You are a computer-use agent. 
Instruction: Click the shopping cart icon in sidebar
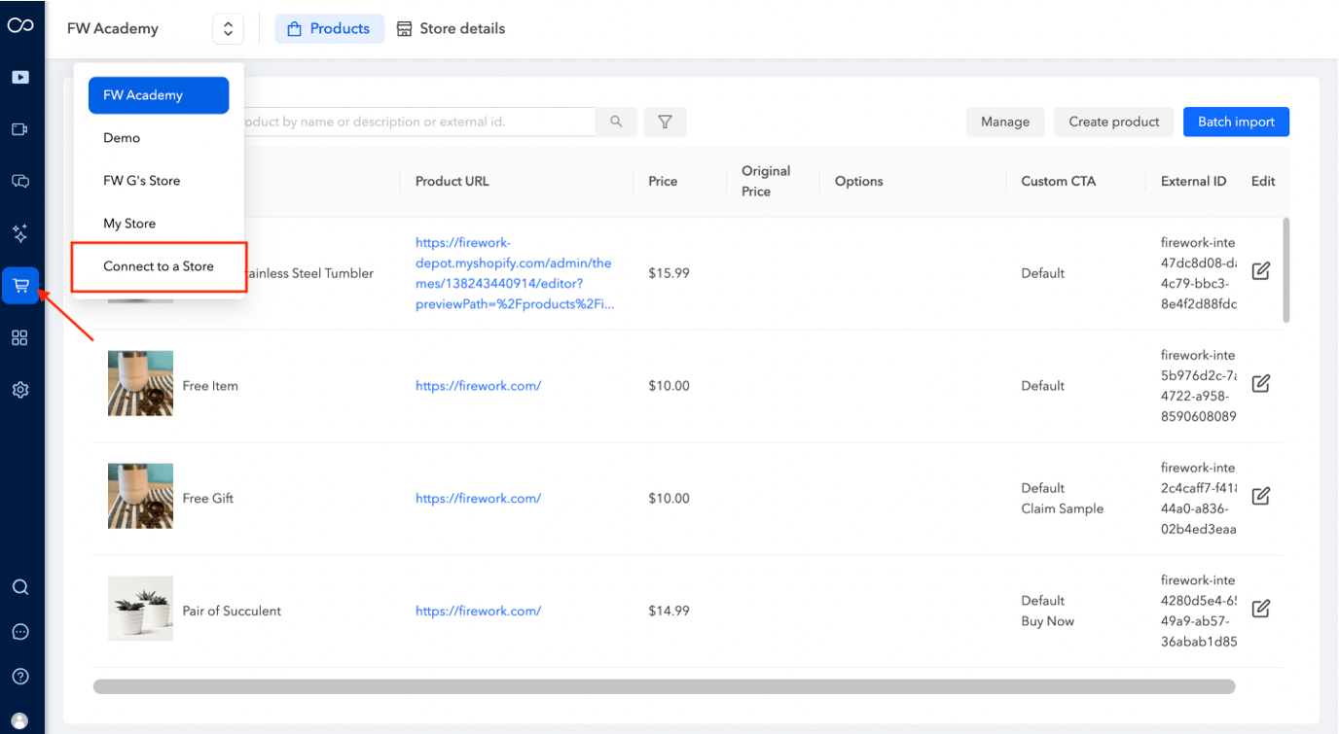(20, 286)
